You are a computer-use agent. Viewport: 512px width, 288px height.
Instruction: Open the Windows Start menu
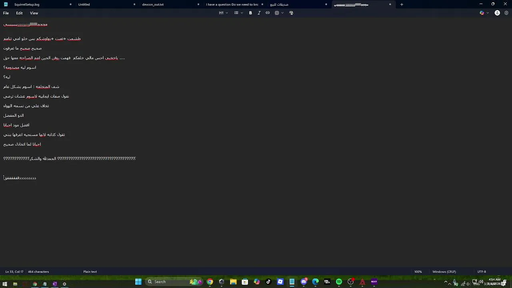138,282
